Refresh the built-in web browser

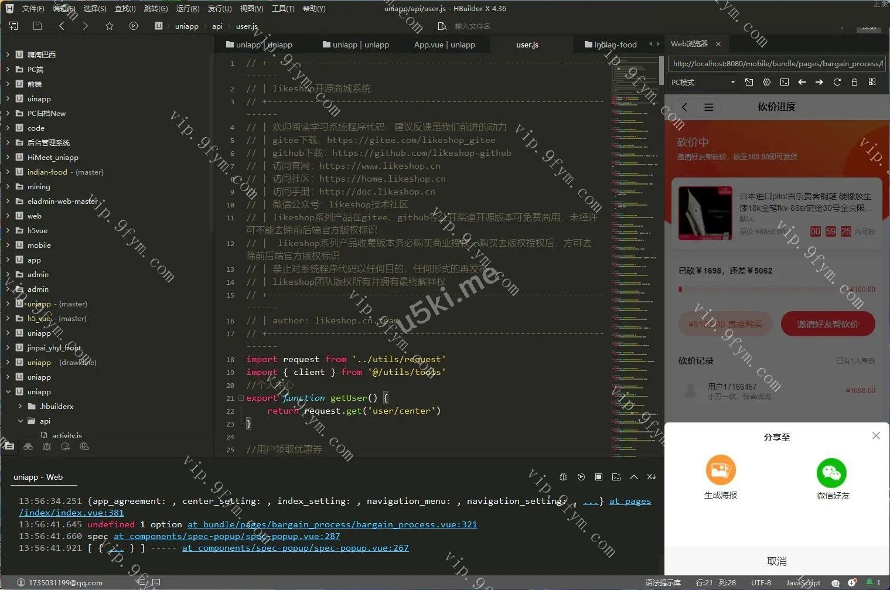837,82
